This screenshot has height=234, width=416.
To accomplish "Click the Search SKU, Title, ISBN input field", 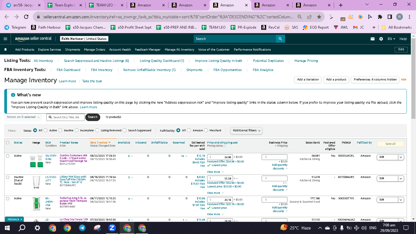I will point(65,117).
